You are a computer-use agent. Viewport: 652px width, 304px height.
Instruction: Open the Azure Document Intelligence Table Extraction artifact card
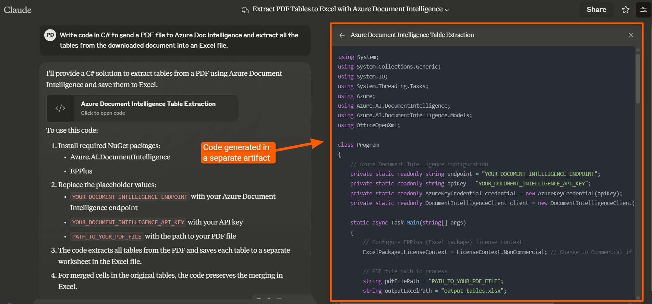coord(142,108)
